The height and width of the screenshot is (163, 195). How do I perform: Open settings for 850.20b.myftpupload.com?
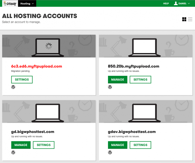(x=140, y=80)
